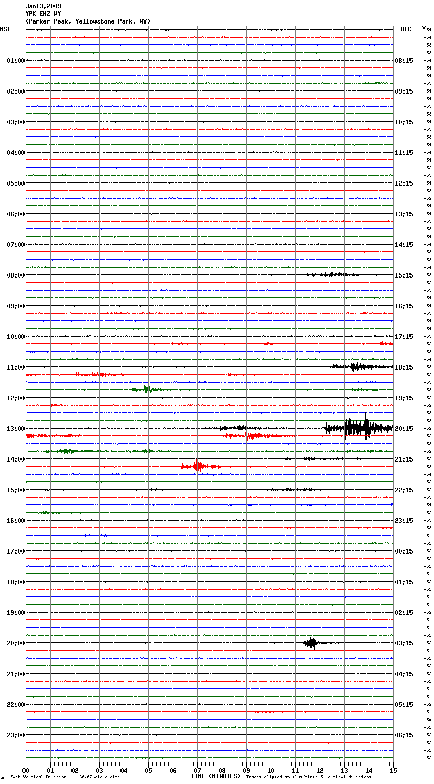Viewport: 434px width, 784px height.
Task: Select the 21:00 MST row label
Action: pyautogui.click(x=16, y=674)
